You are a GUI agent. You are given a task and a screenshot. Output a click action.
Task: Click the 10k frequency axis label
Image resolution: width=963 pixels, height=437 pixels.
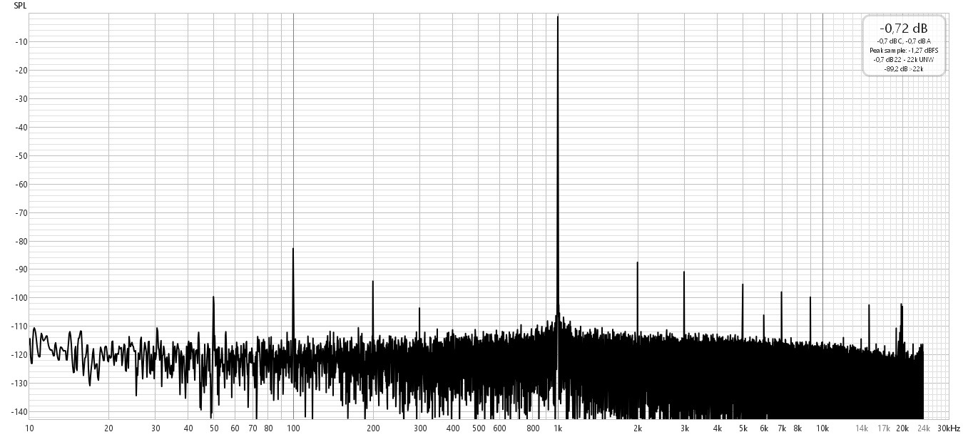(x=822, y=428)
